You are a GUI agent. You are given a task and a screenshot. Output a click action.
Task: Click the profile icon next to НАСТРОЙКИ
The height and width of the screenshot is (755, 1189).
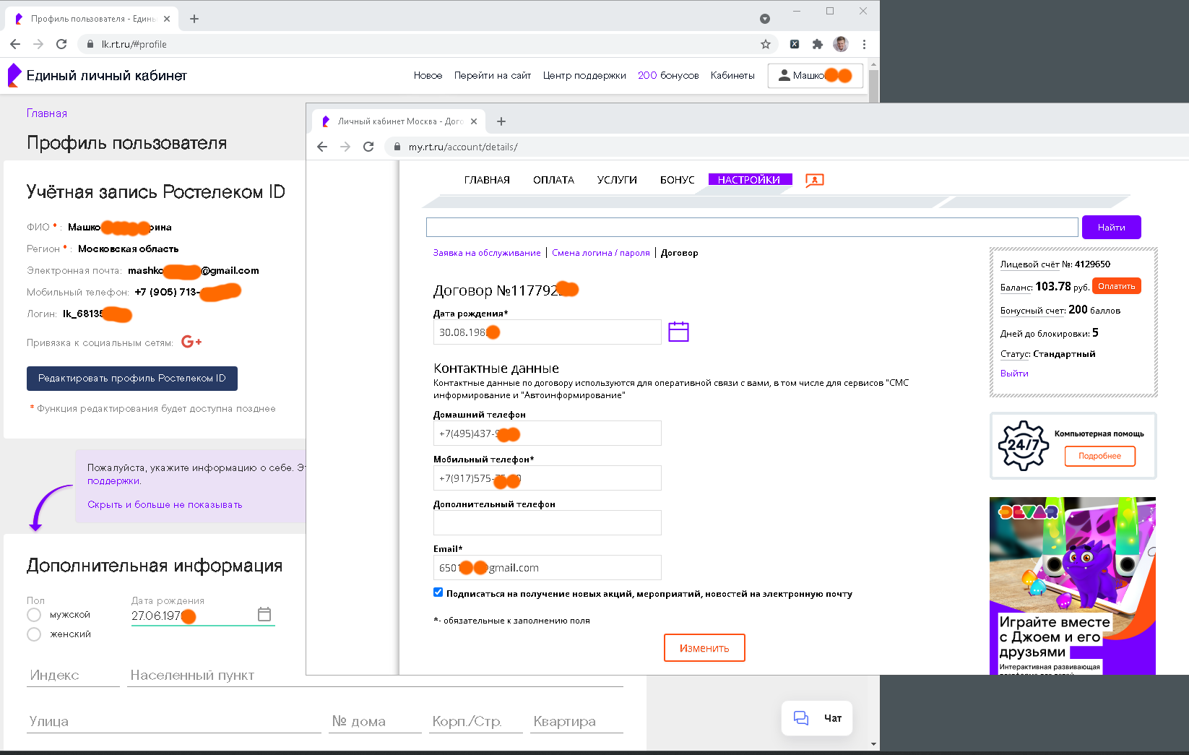pos(815,180)
